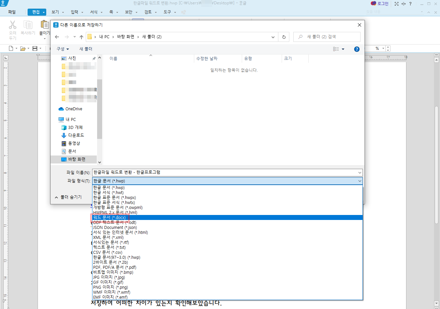Viewport: 440px width, 309px height.
Task: Choose PDF, PDF/A 문서 (*.pdf) format
Action: click(227, 267)
